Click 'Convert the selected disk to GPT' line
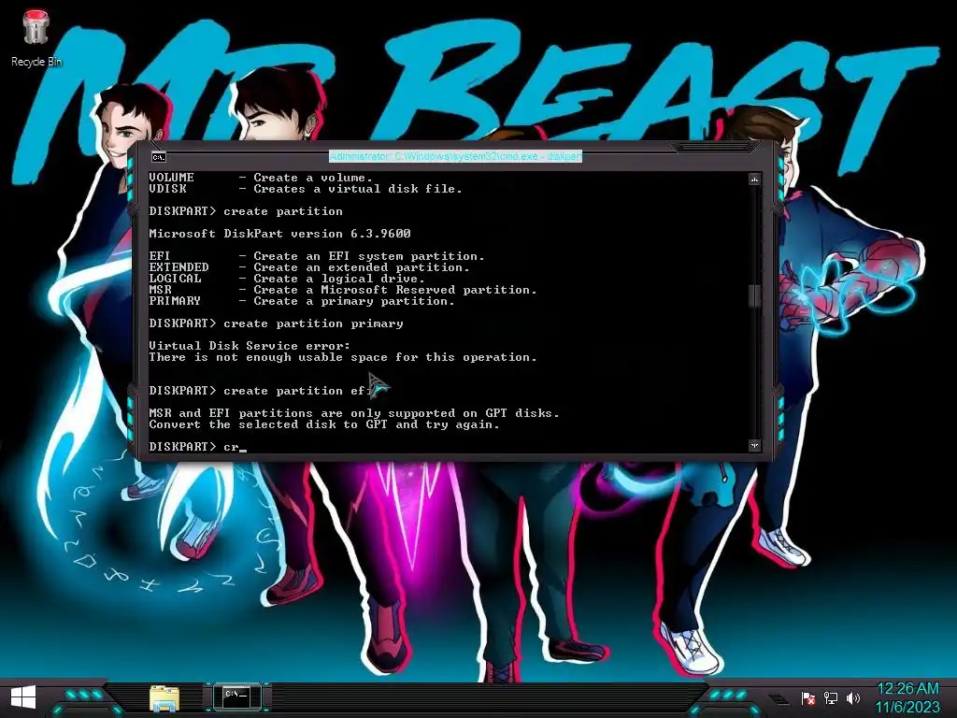The image size is (957, 718). pyautogui.click(x=324, y=424)
